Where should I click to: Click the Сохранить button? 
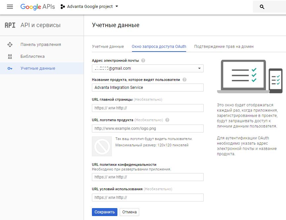(x=104, y=212)
